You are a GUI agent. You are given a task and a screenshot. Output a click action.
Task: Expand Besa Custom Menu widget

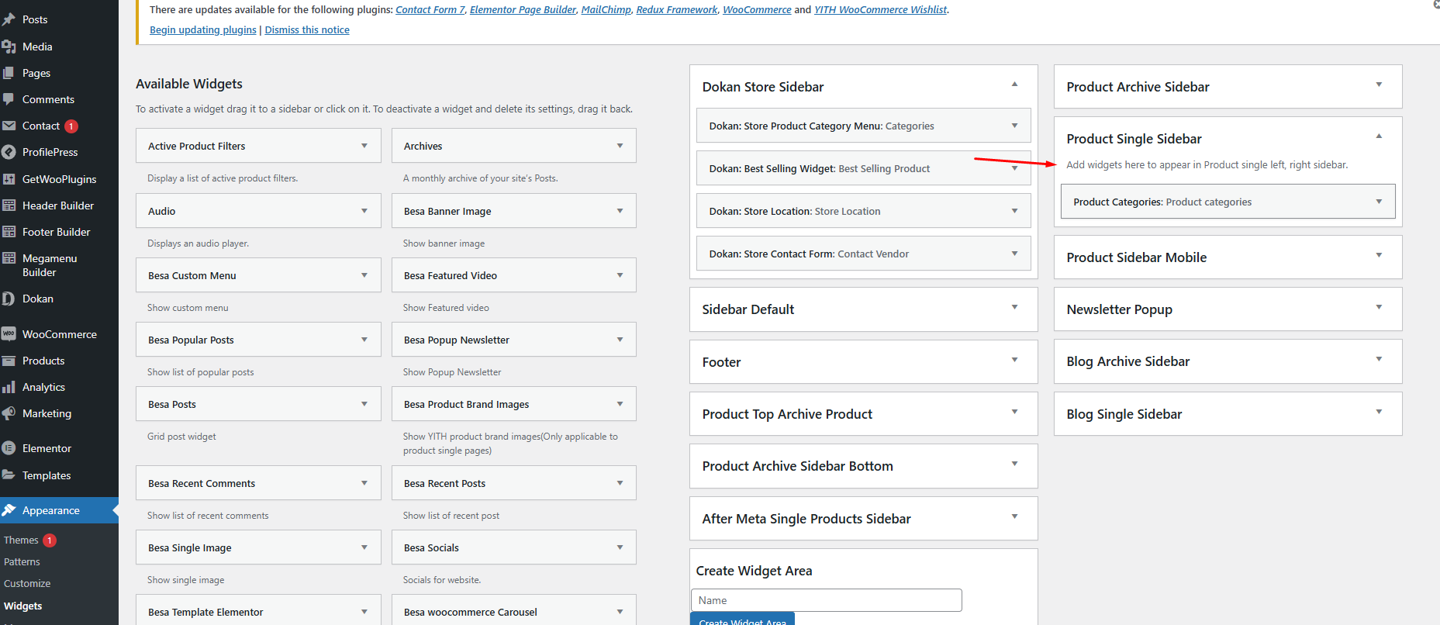click(x=364, y=275)
